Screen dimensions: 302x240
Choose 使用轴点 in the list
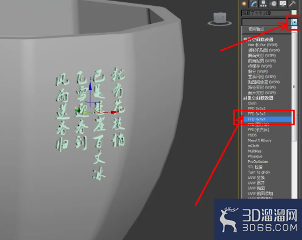tap(256, 29)
